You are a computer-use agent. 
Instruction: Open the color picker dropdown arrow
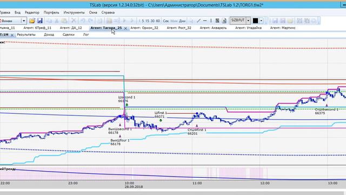[261, 21]
